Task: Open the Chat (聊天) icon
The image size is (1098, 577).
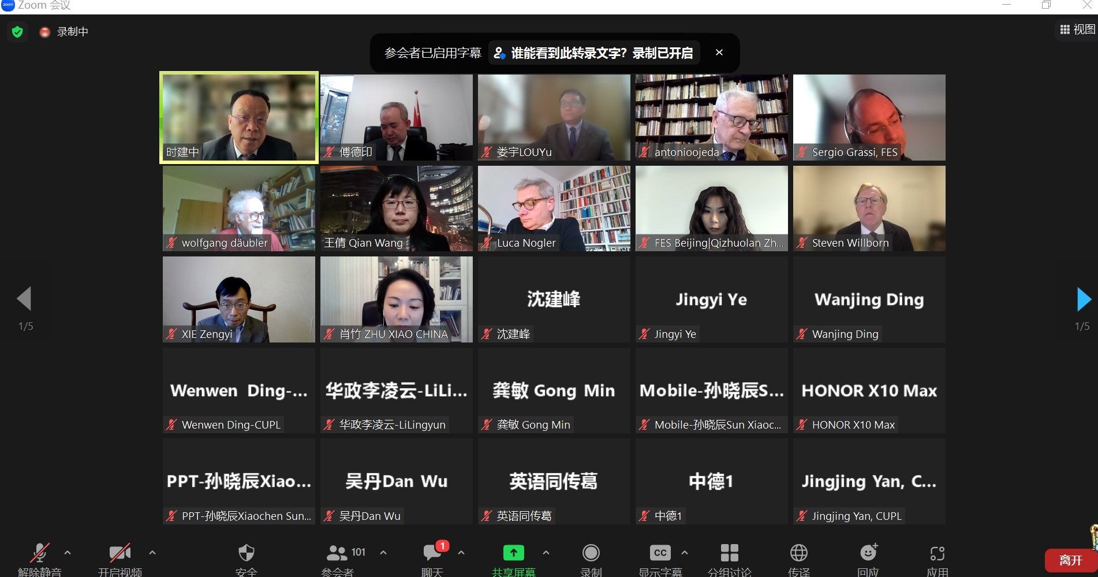Action: [x=432, y=553]
